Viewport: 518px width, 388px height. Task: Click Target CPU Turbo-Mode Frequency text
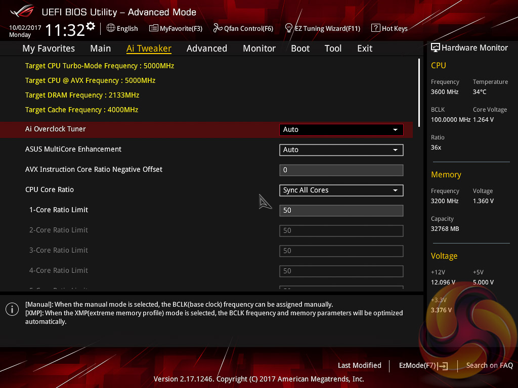pos(100,66)
